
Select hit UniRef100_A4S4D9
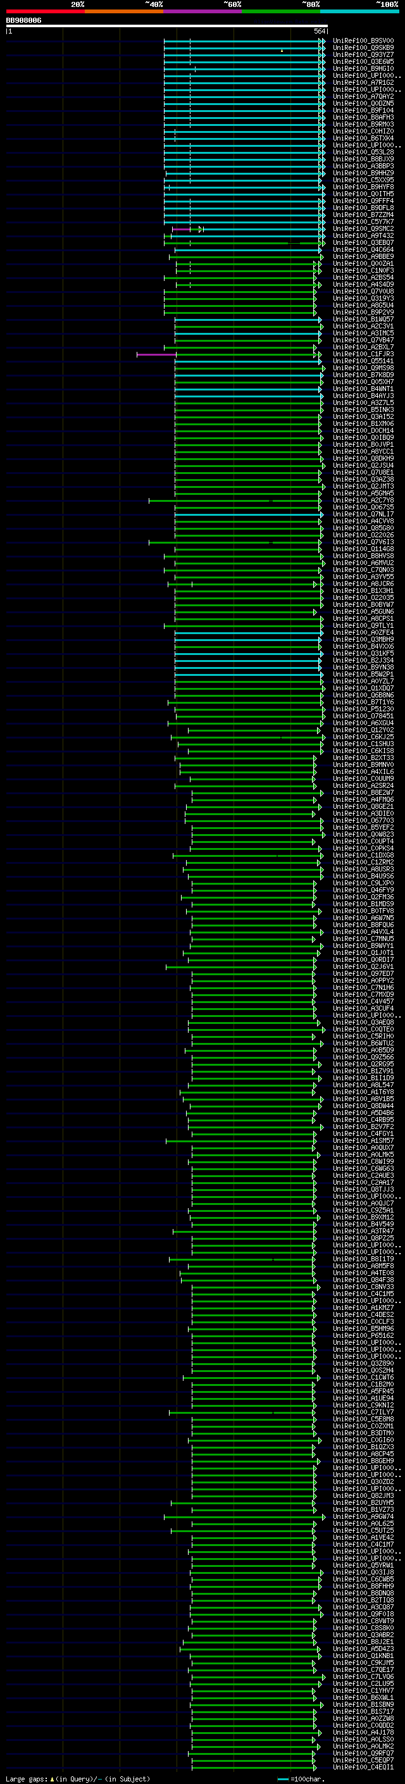click(x=363, y=285)
